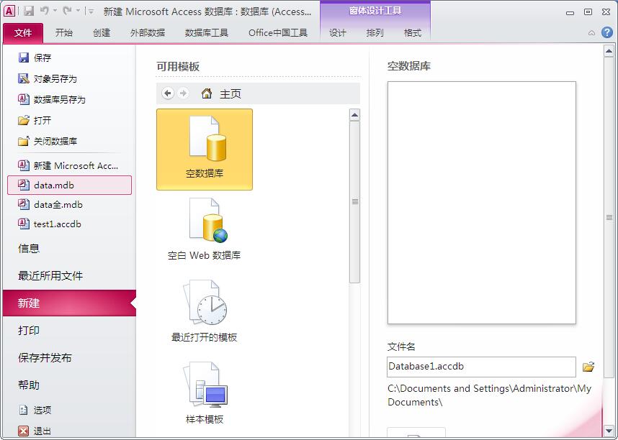Select the 空数据库 template tile
Viewport: 618px width, 440px height.
point(205,150)
